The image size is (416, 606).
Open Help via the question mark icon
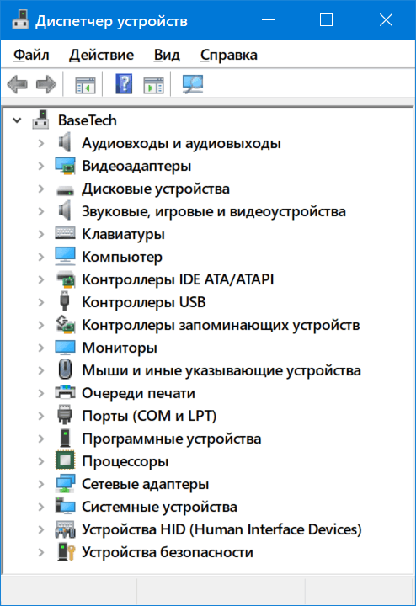point(124,84)
